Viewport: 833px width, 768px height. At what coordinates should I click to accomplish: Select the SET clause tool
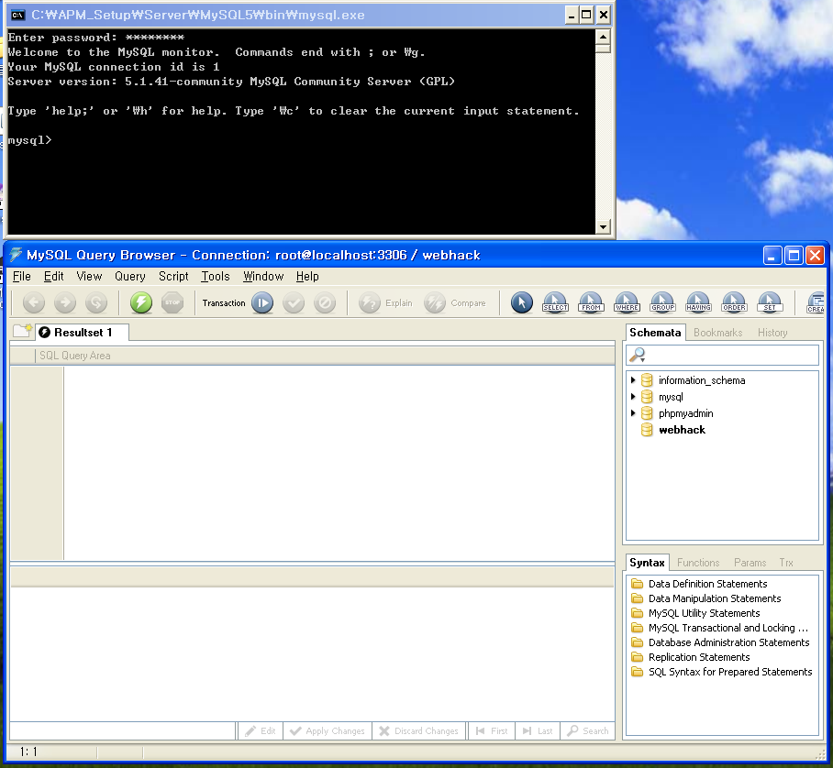pos(770,302)
